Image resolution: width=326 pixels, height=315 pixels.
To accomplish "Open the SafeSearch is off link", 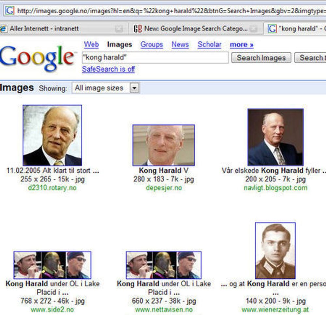I will point(108,69).
